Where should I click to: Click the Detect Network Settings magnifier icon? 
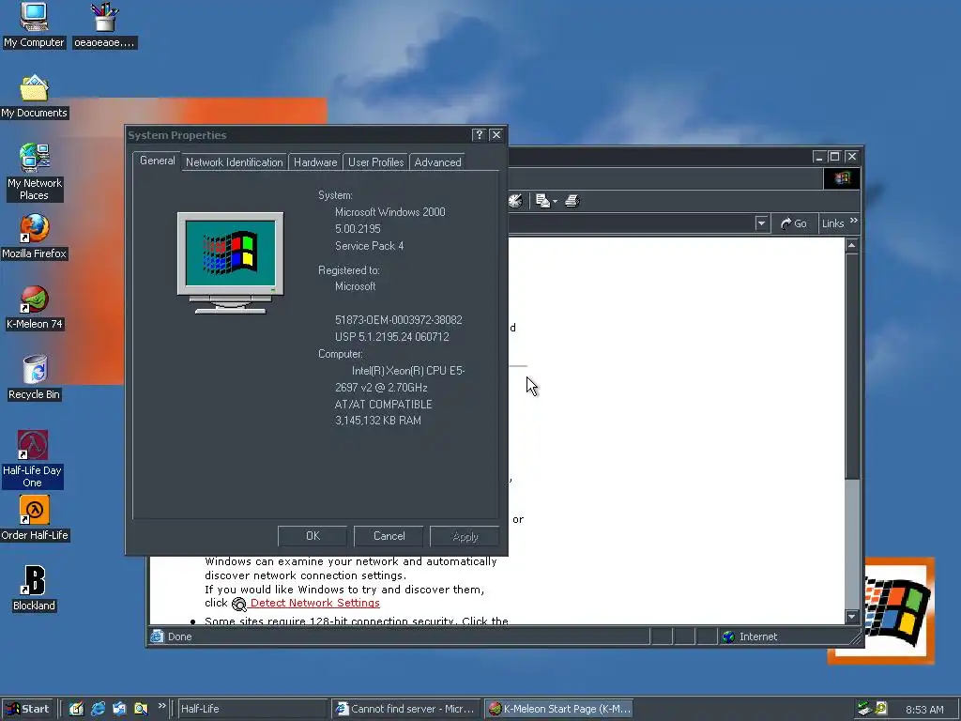pos(239,604)
